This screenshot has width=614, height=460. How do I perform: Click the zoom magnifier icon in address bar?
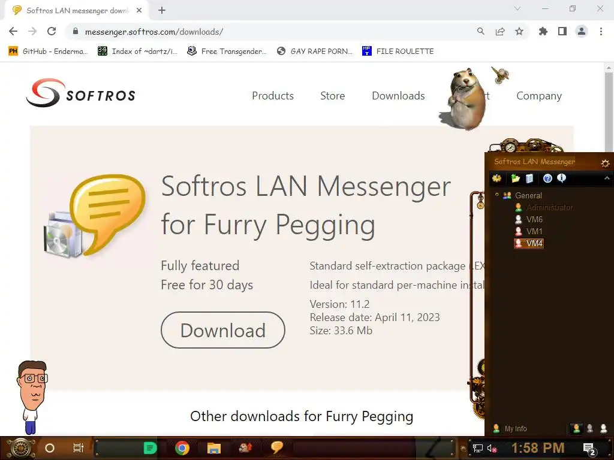coord(480,32)
